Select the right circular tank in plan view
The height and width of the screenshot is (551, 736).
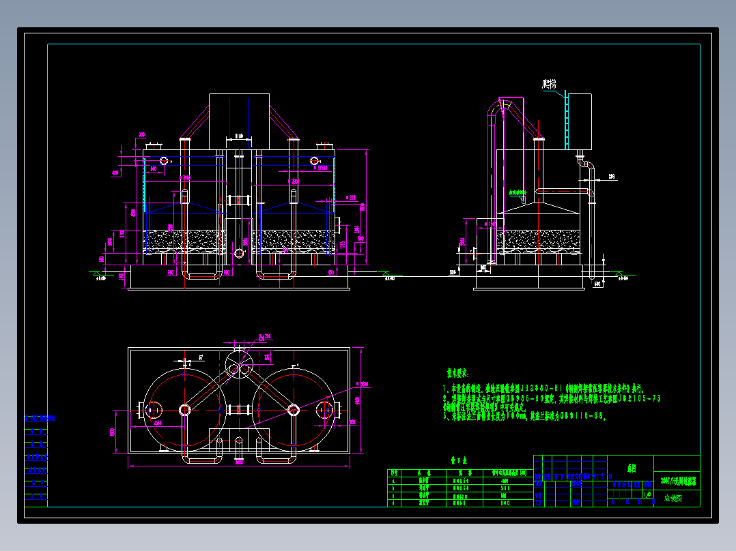(x=294, y=410)
